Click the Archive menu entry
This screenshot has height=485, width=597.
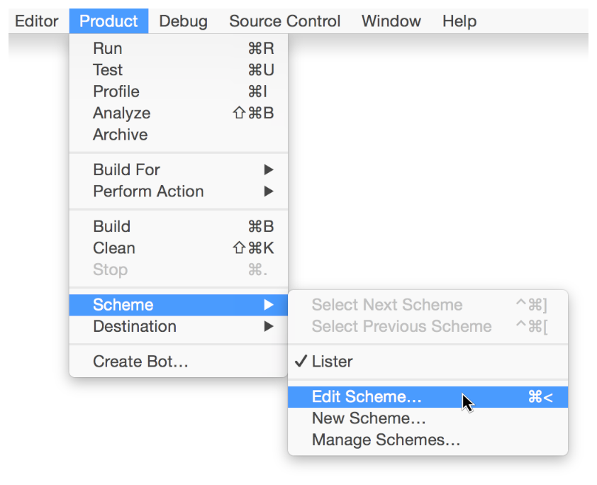[120, 134]
